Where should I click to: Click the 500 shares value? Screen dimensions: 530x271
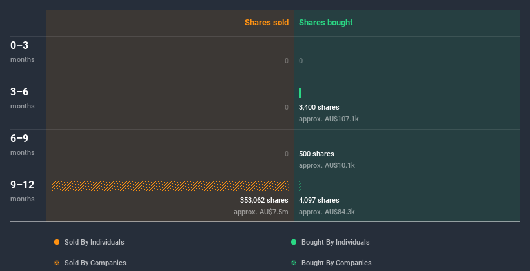click(316, 154)
